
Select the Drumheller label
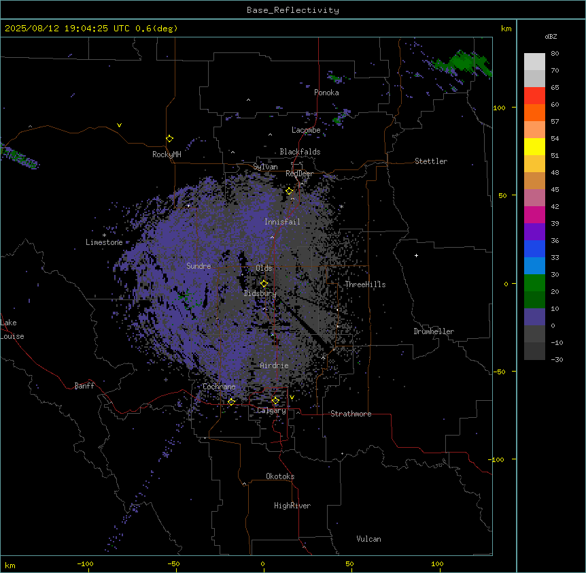[434, 331]
